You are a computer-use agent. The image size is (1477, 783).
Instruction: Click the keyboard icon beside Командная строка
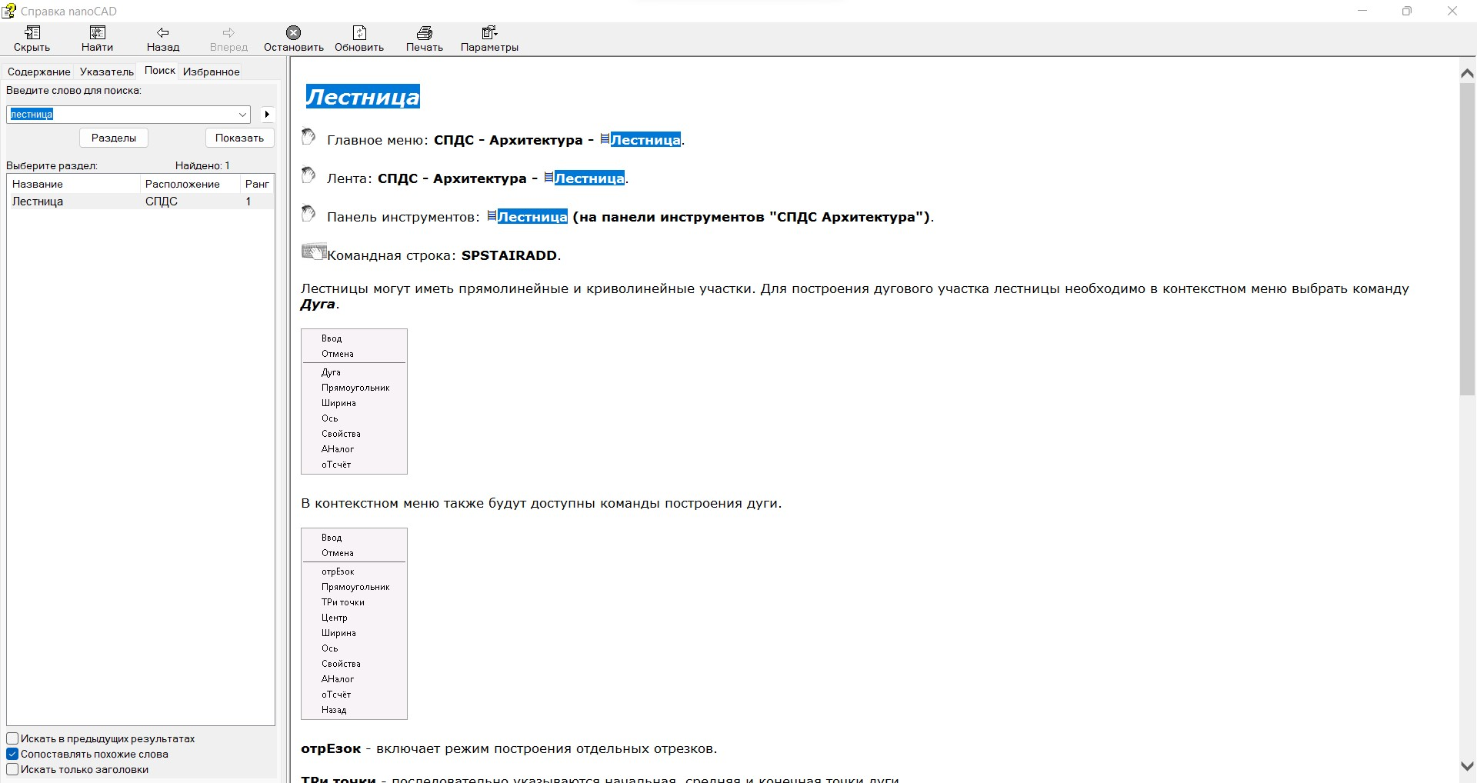pyautogui.click(x=314, y=252)
